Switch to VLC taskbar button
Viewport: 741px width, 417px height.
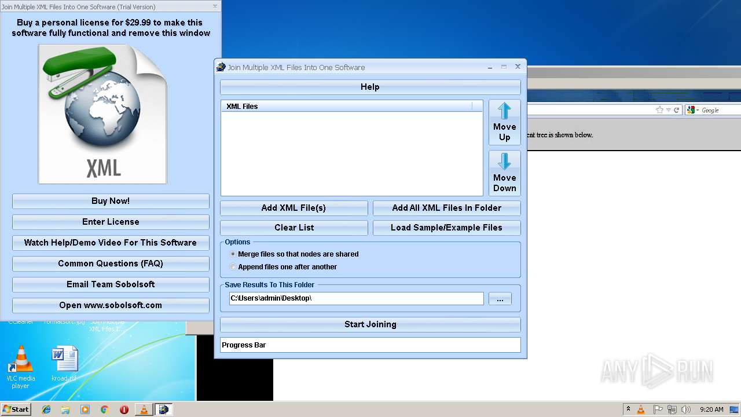(144, 409)
